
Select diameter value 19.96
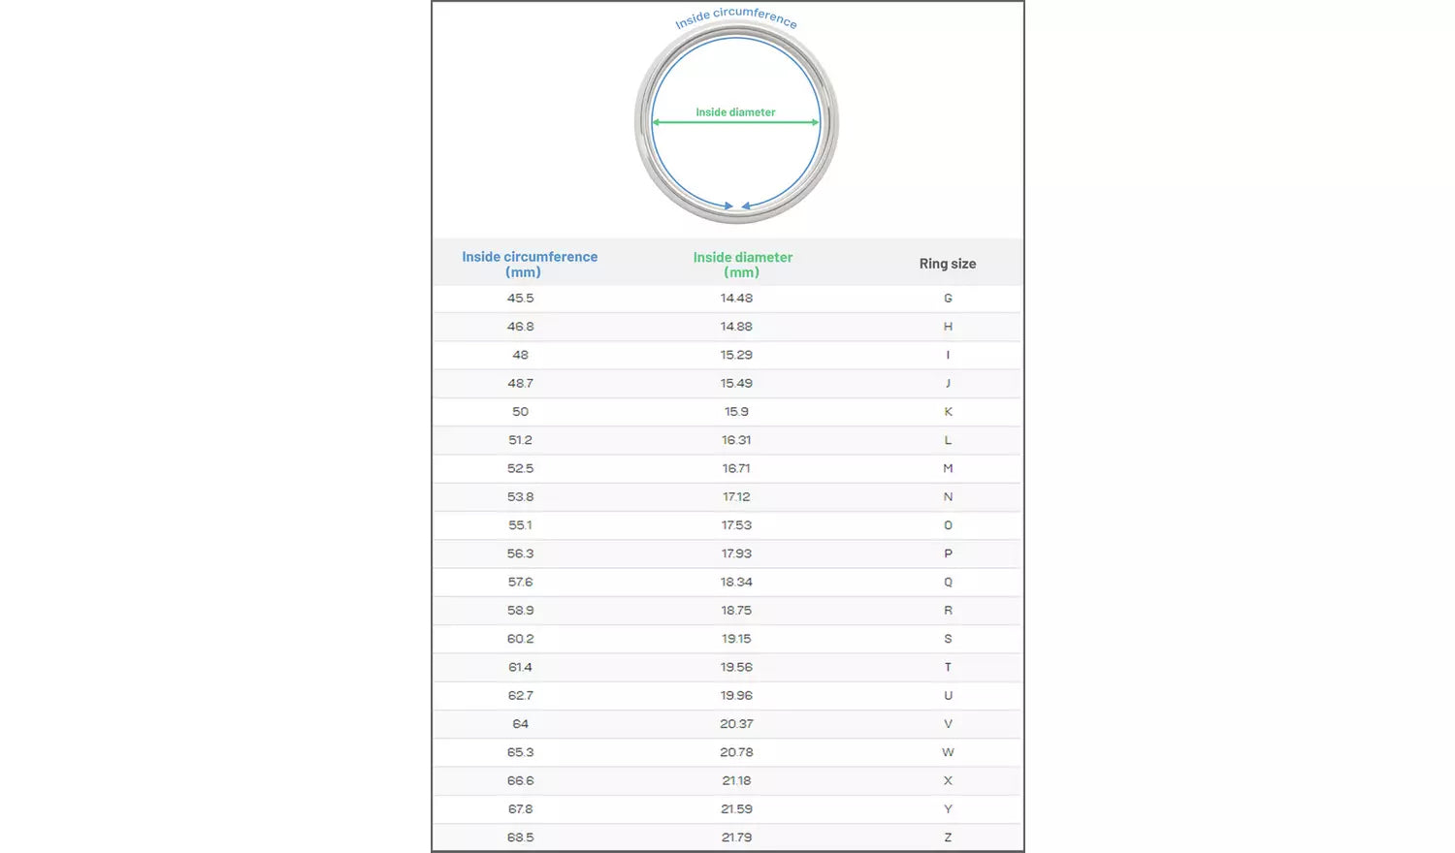(736, 696)
